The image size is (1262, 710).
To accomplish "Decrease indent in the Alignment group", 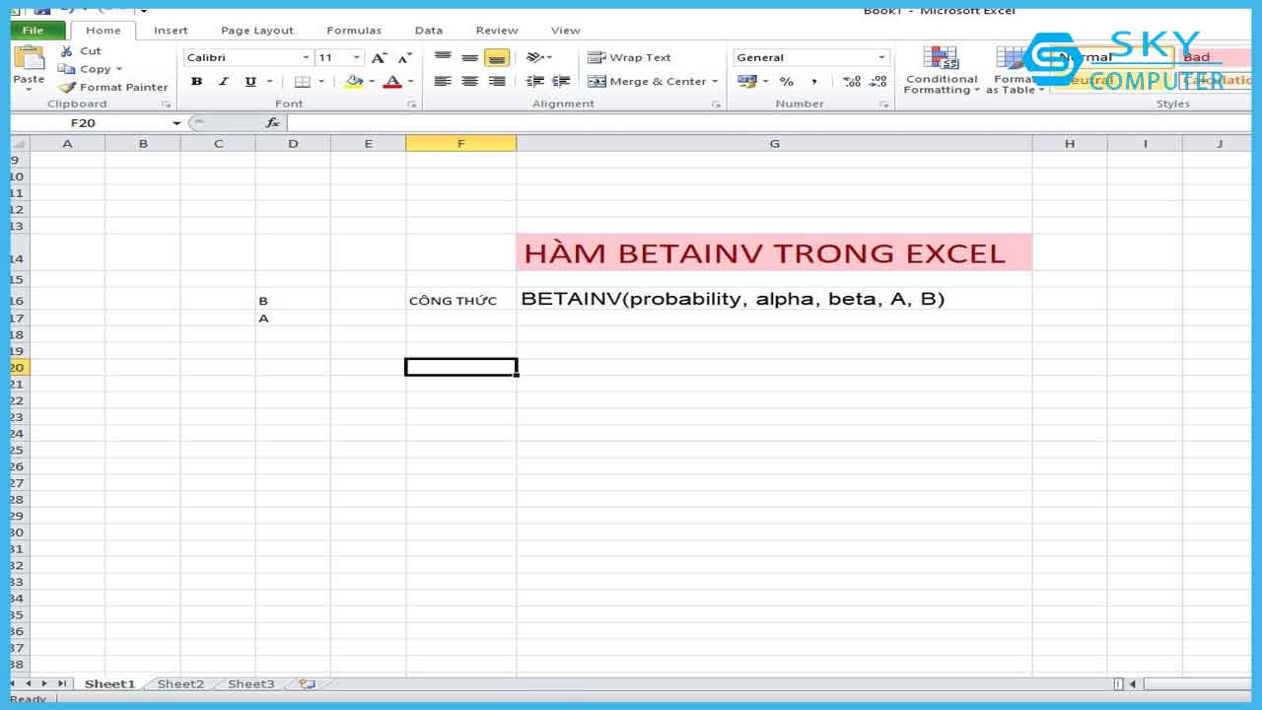I will pyautogui.click(x=535, y=82).
